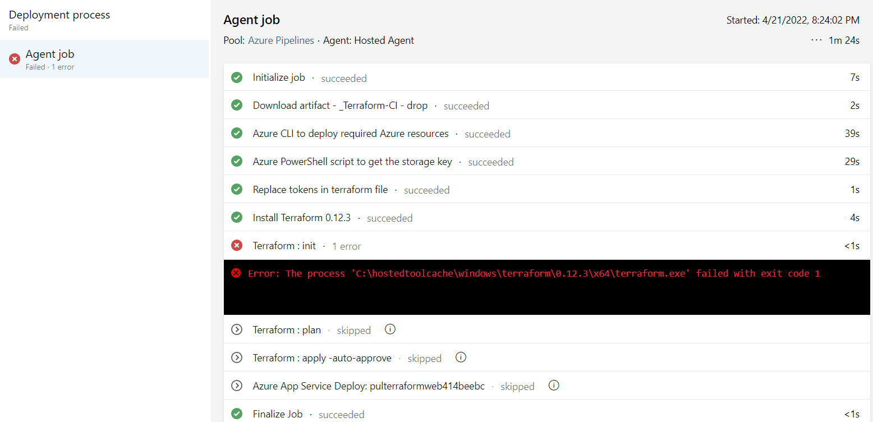Open the ellipsis more actions menu near job duration
Screen dimensions: 873x422
click(x=816, y=40)
